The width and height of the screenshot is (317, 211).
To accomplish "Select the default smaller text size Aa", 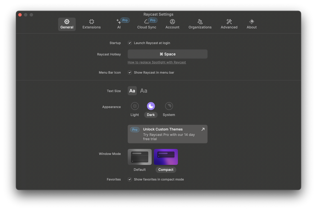I will pos(132,91).
